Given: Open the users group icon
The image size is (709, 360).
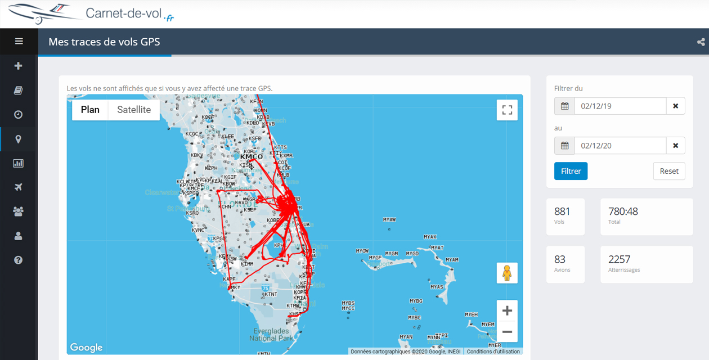Looking at the screenshot, I should 19,211.
